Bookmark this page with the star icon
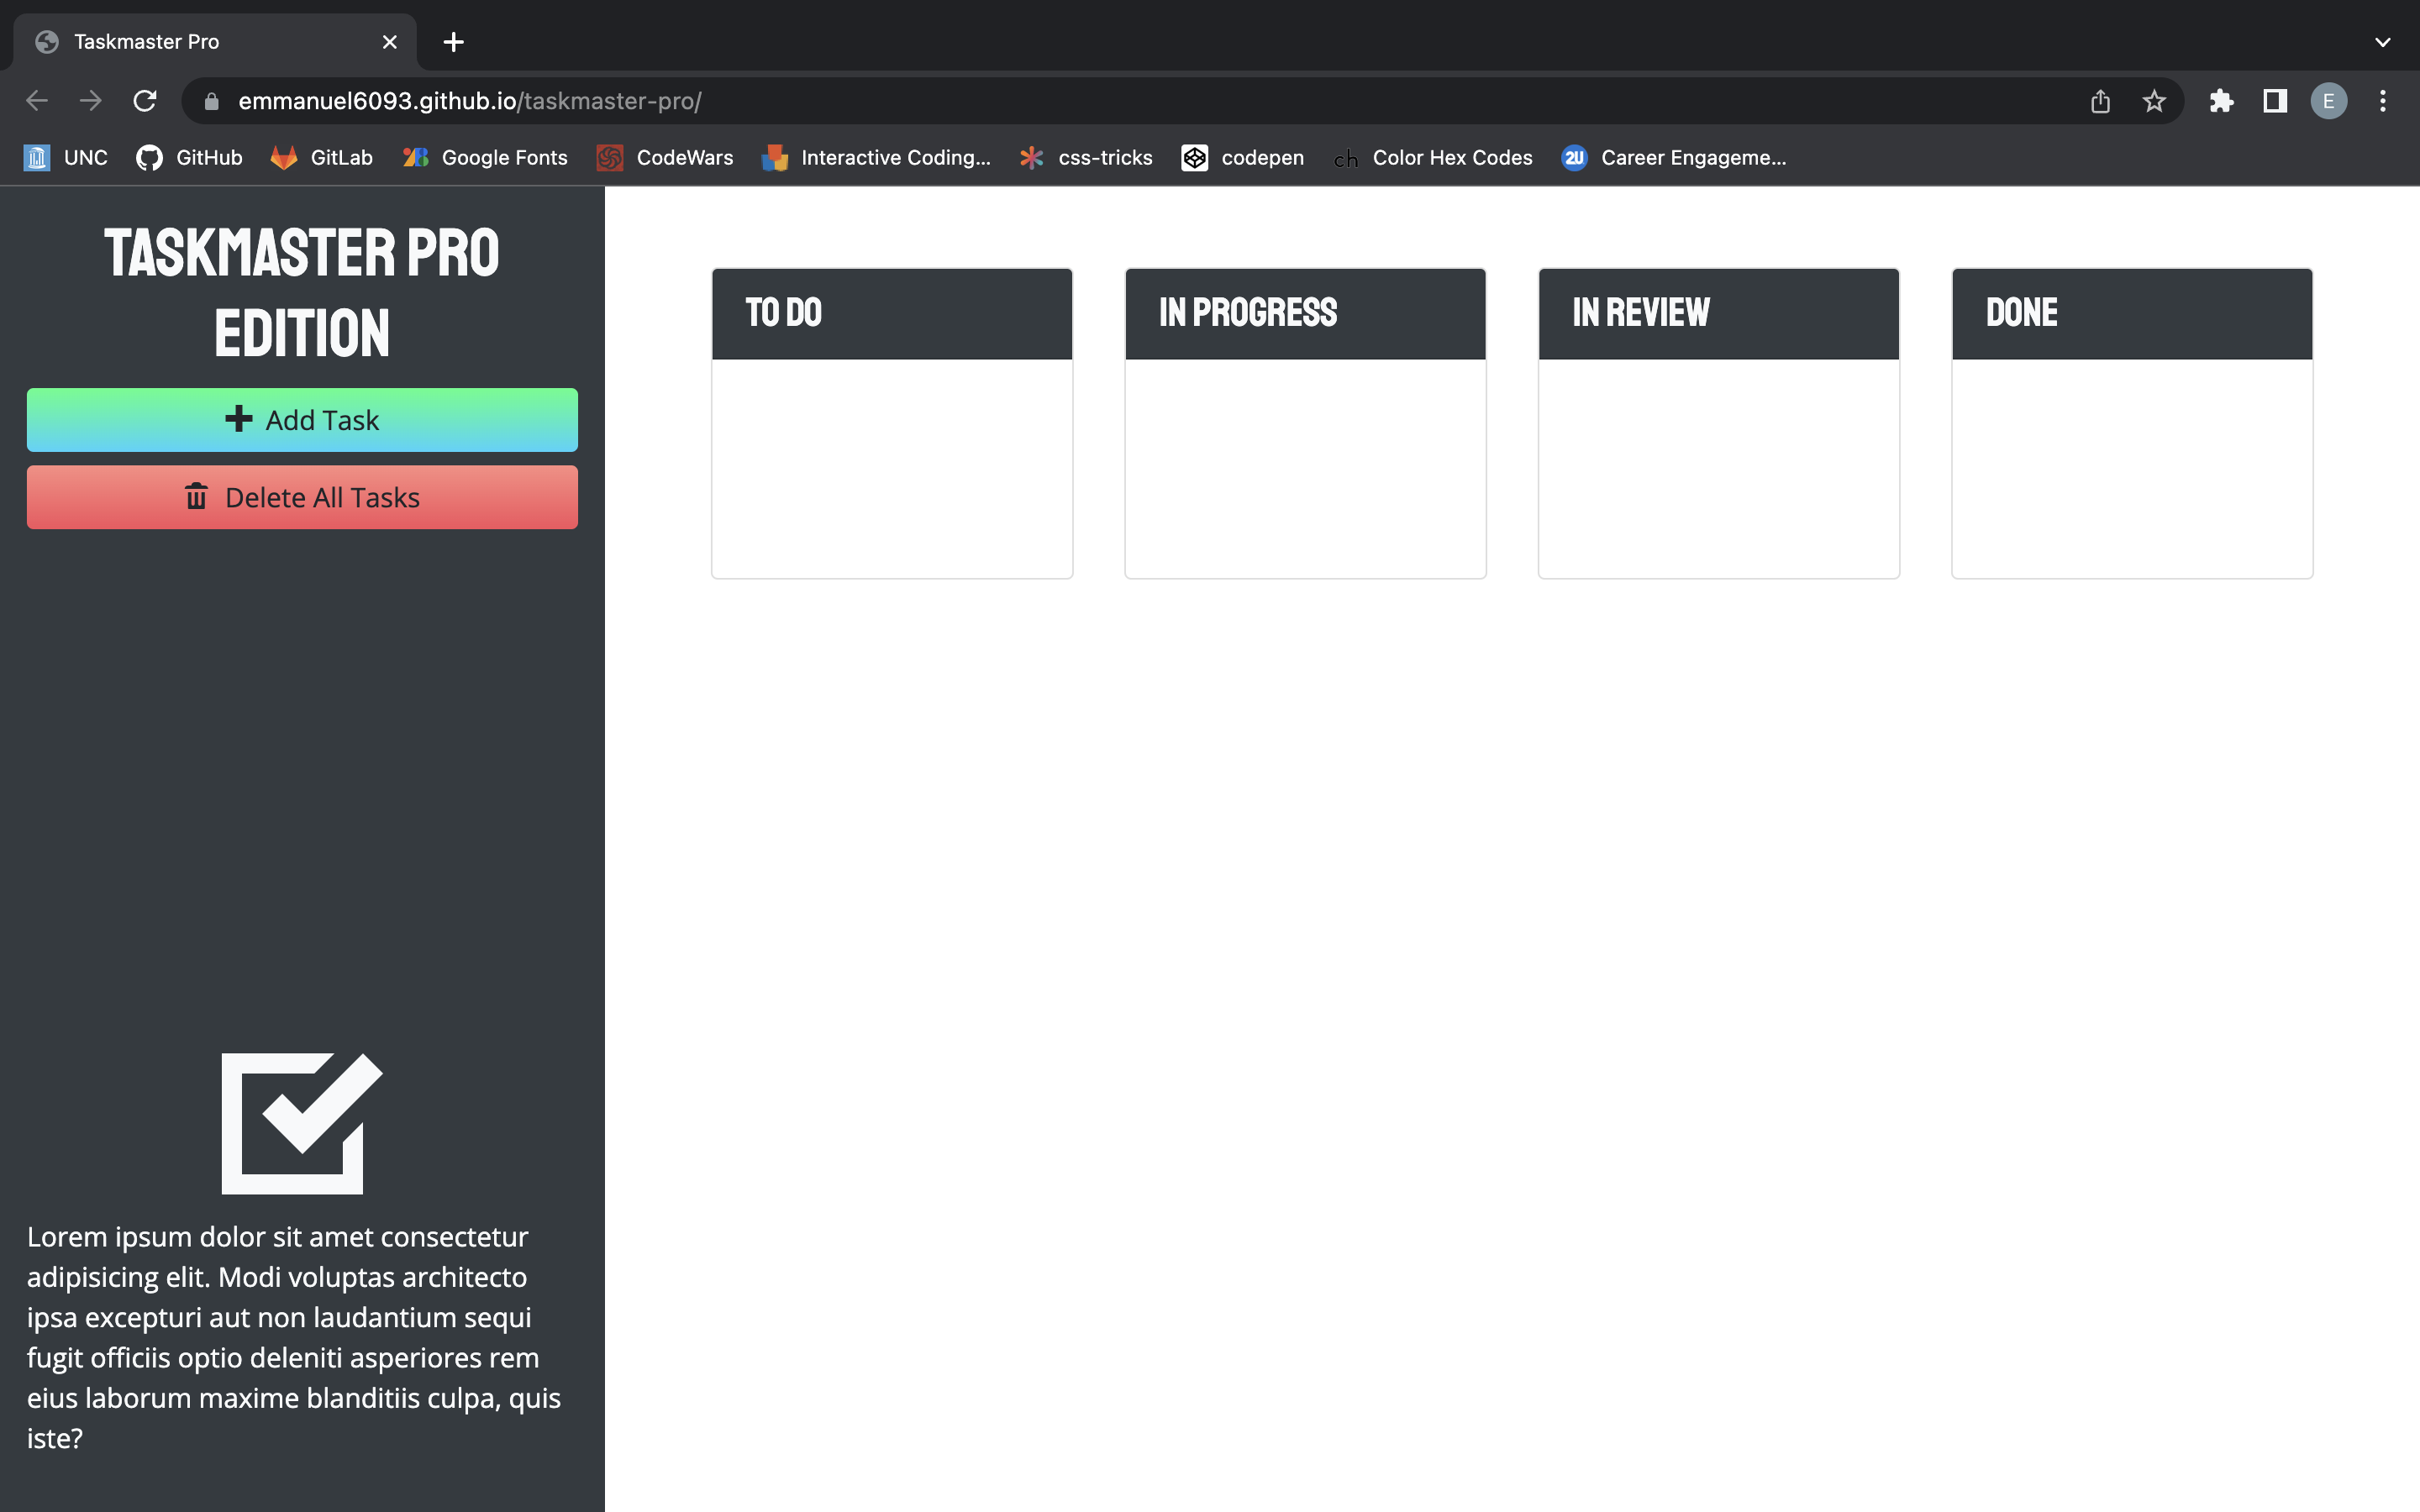This screenshot has width=2420, height=1512. click(x=2153, y=100)
